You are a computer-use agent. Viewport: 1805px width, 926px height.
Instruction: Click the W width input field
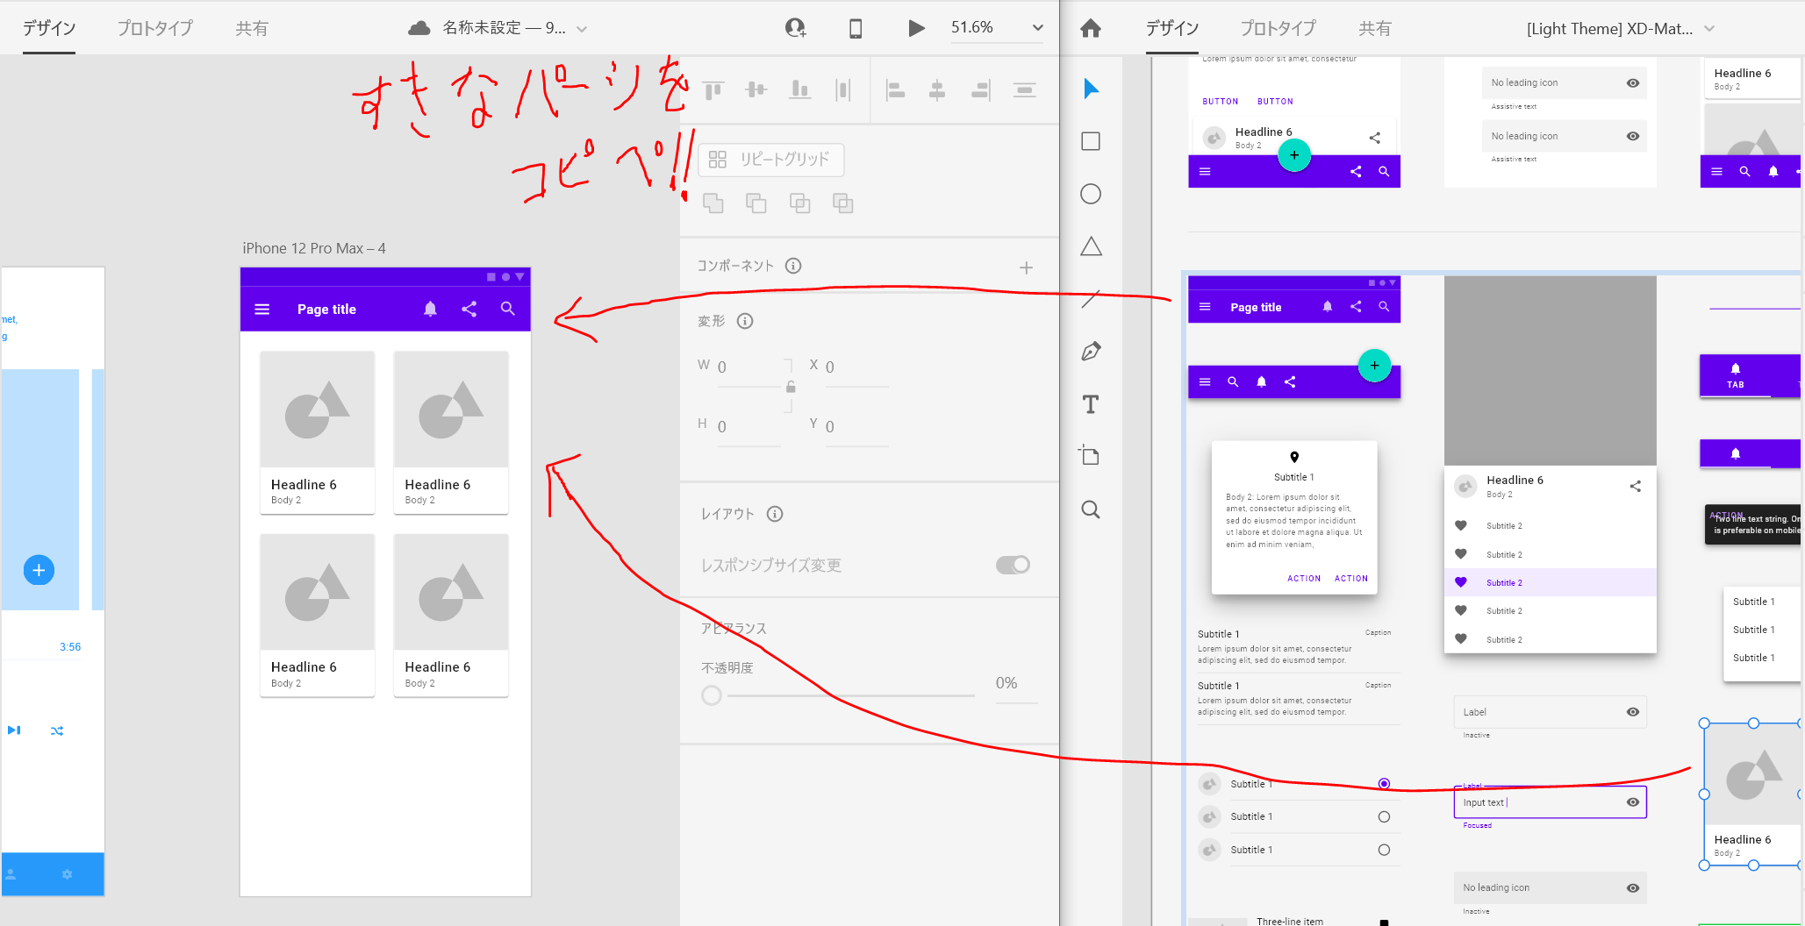pos(749,368)
